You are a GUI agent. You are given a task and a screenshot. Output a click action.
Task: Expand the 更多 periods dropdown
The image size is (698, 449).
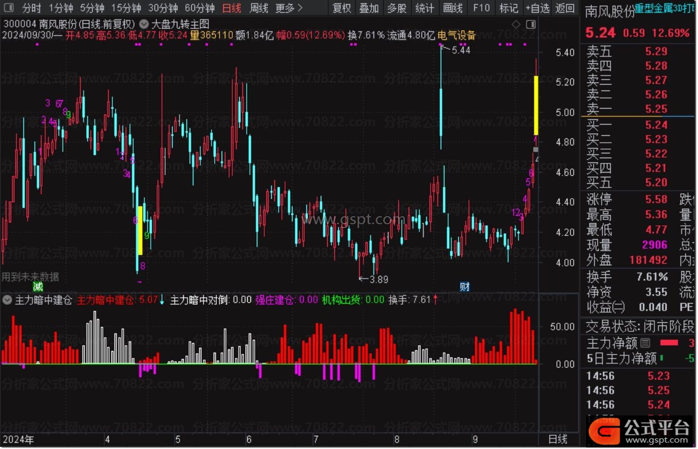[289, 8]
